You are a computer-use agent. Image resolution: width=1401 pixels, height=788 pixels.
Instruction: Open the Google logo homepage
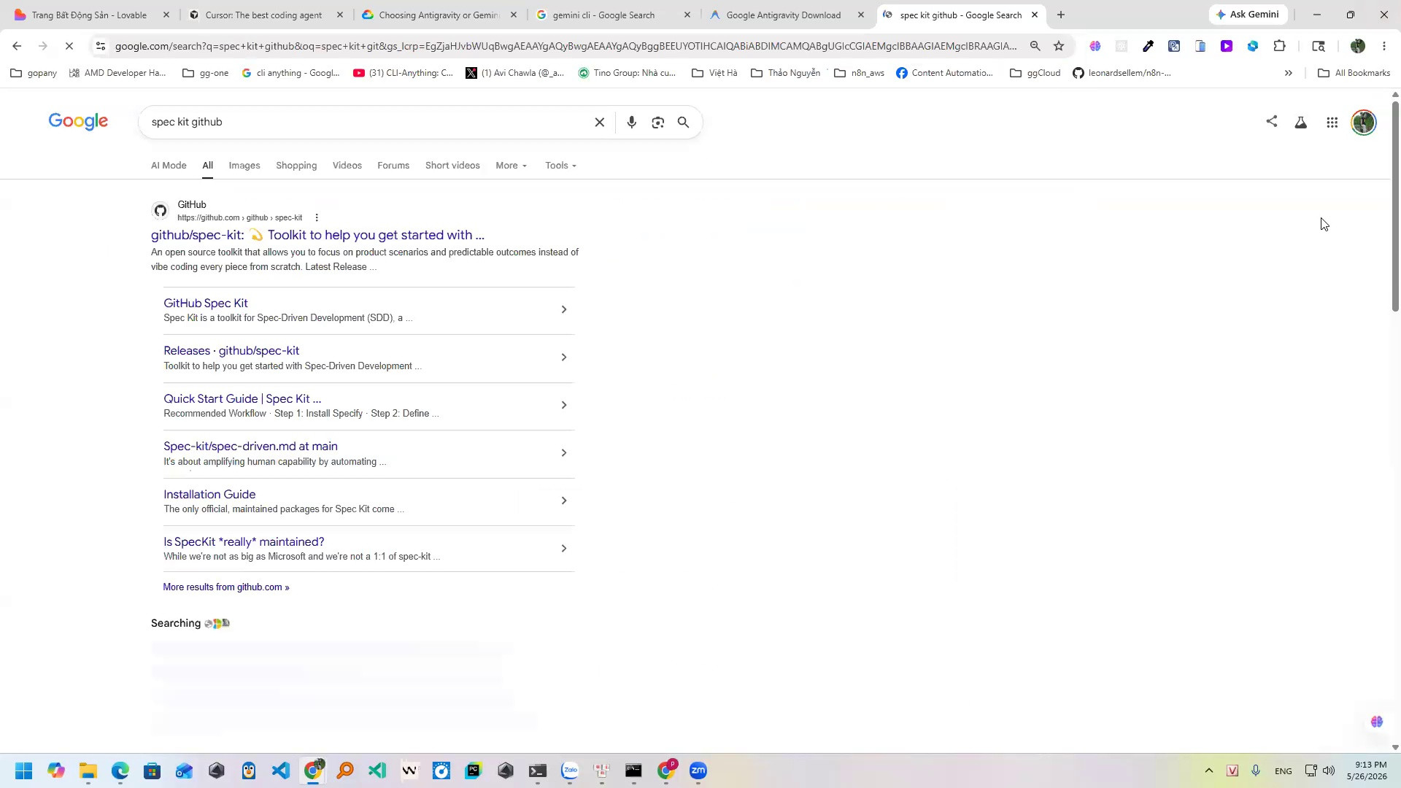78,122
